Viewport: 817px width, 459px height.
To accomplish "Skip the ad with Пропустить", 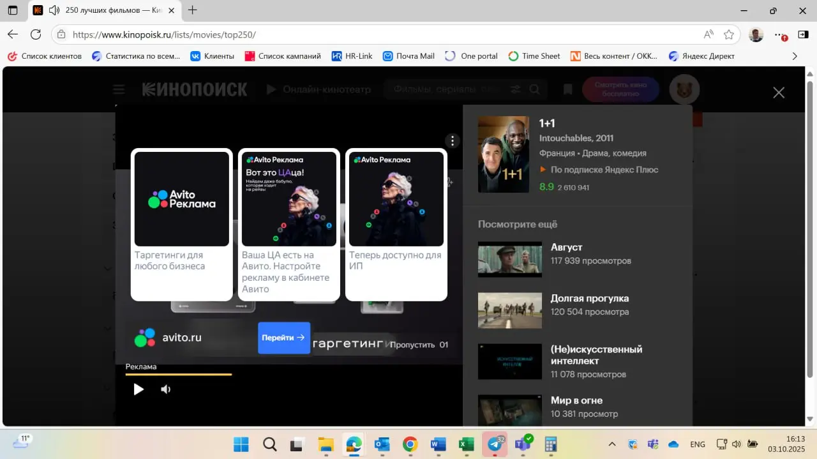I will 419,345.
